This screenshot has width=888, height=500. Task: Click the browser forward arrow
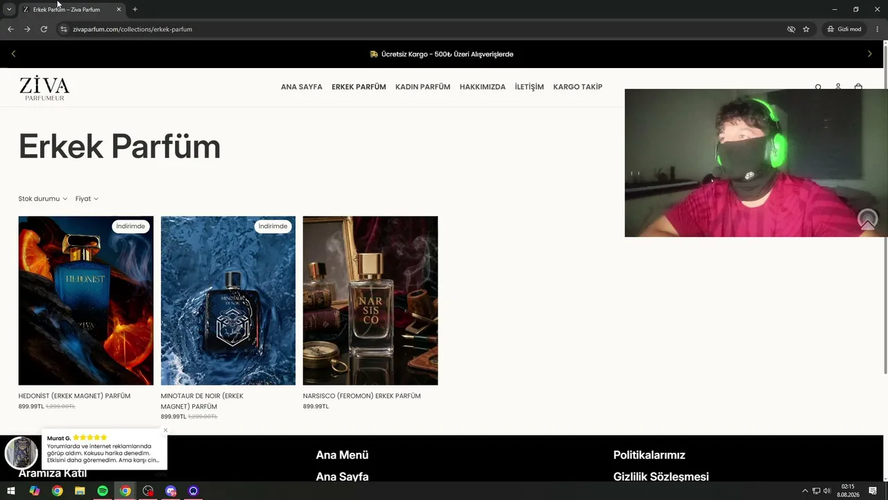click(x=27, y=29)
